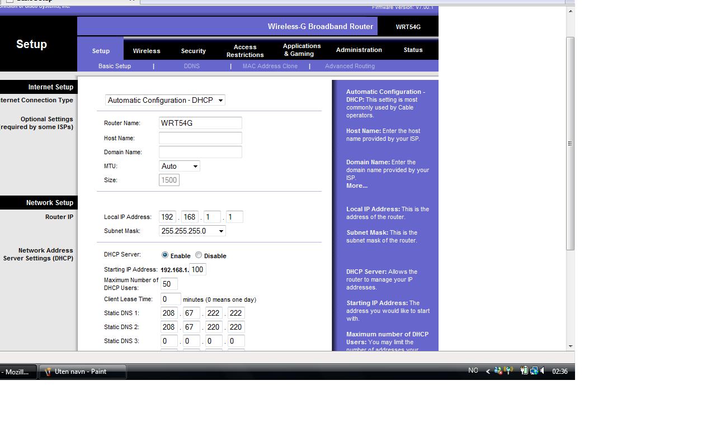Click Static DNS 2 third octet 220
This screenshot has height=447, width=716.
214,327
